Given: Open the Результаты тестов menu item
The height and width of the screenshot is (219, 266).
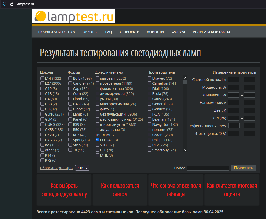Looking at the screenshot, I should (x=56, y=32).
